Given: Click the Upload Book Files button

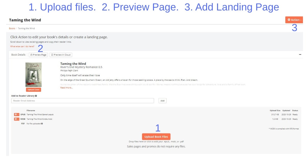Looking at the screenshot, I should coord(156,137).
